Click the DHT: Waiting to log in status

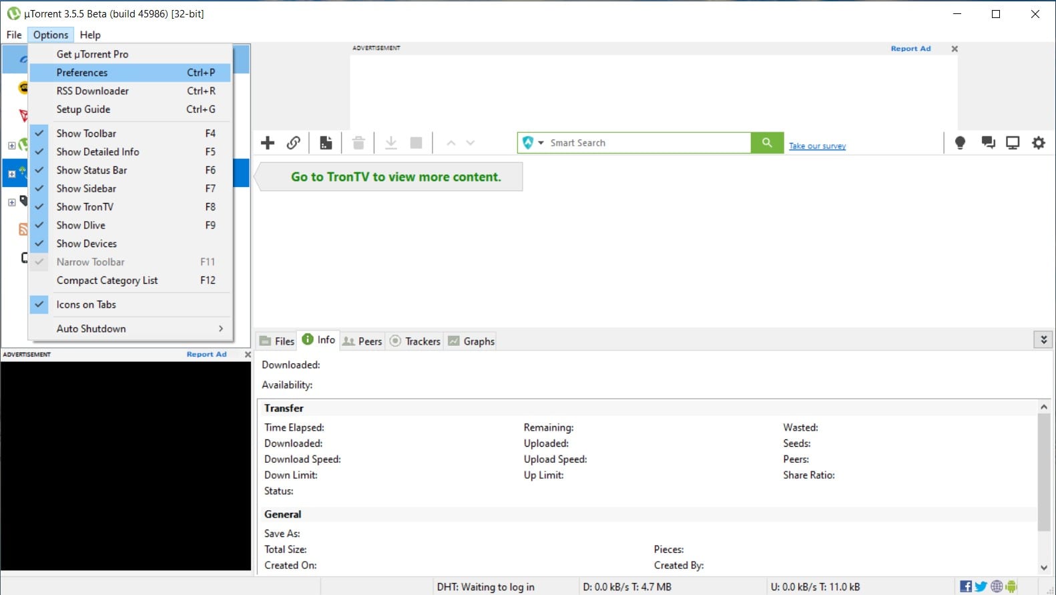pos(485,587)
